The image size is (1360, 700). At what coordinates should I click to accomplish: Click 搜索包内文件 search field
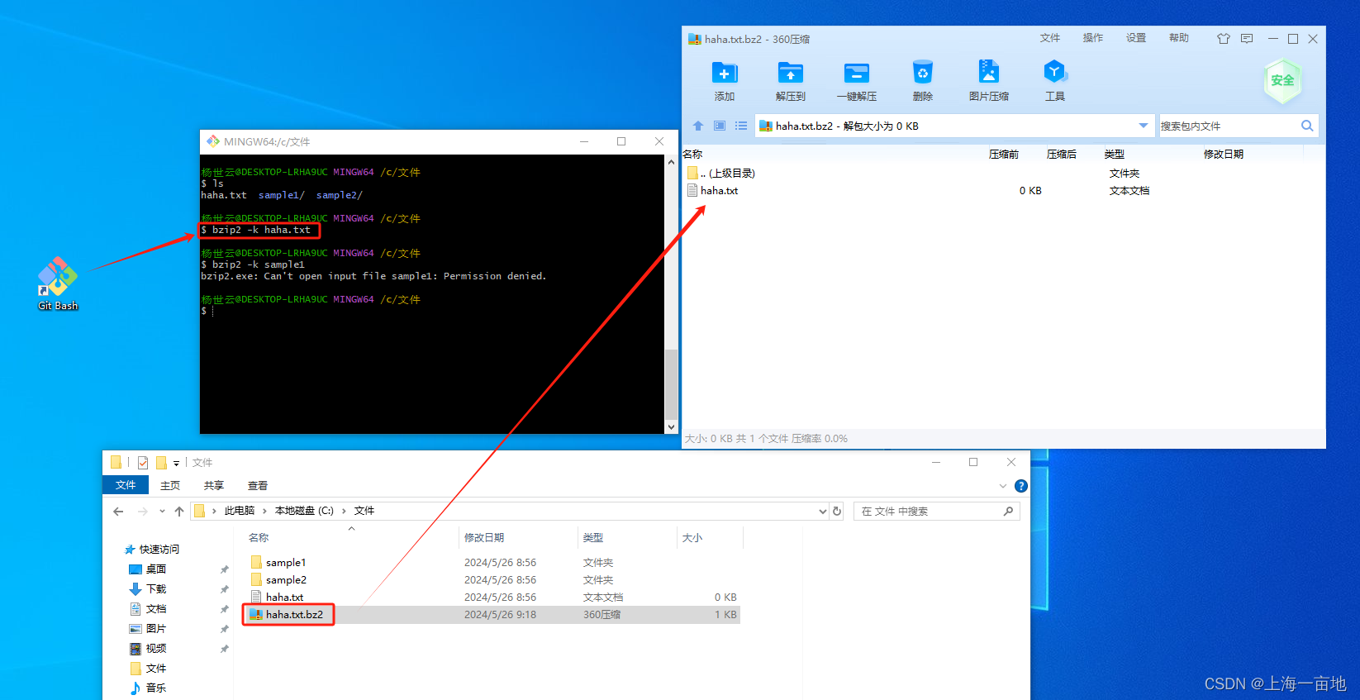pyautogui.click(x=1229, y=126)
